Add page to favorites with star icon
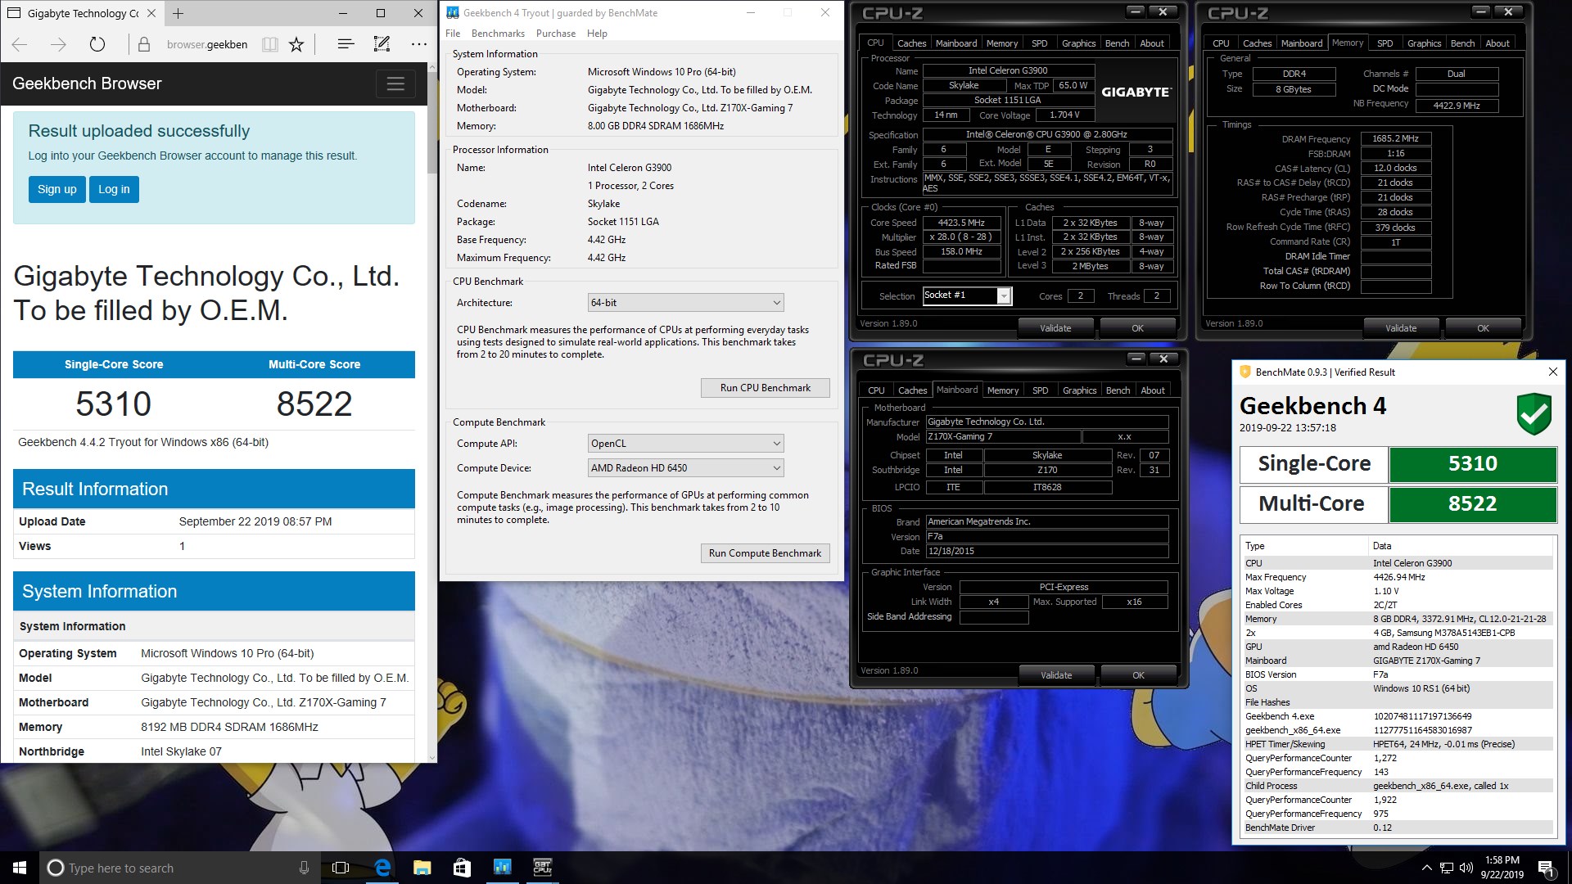Image resolution: width=1572 pixels, height=884 pixels. coord(296,44)
